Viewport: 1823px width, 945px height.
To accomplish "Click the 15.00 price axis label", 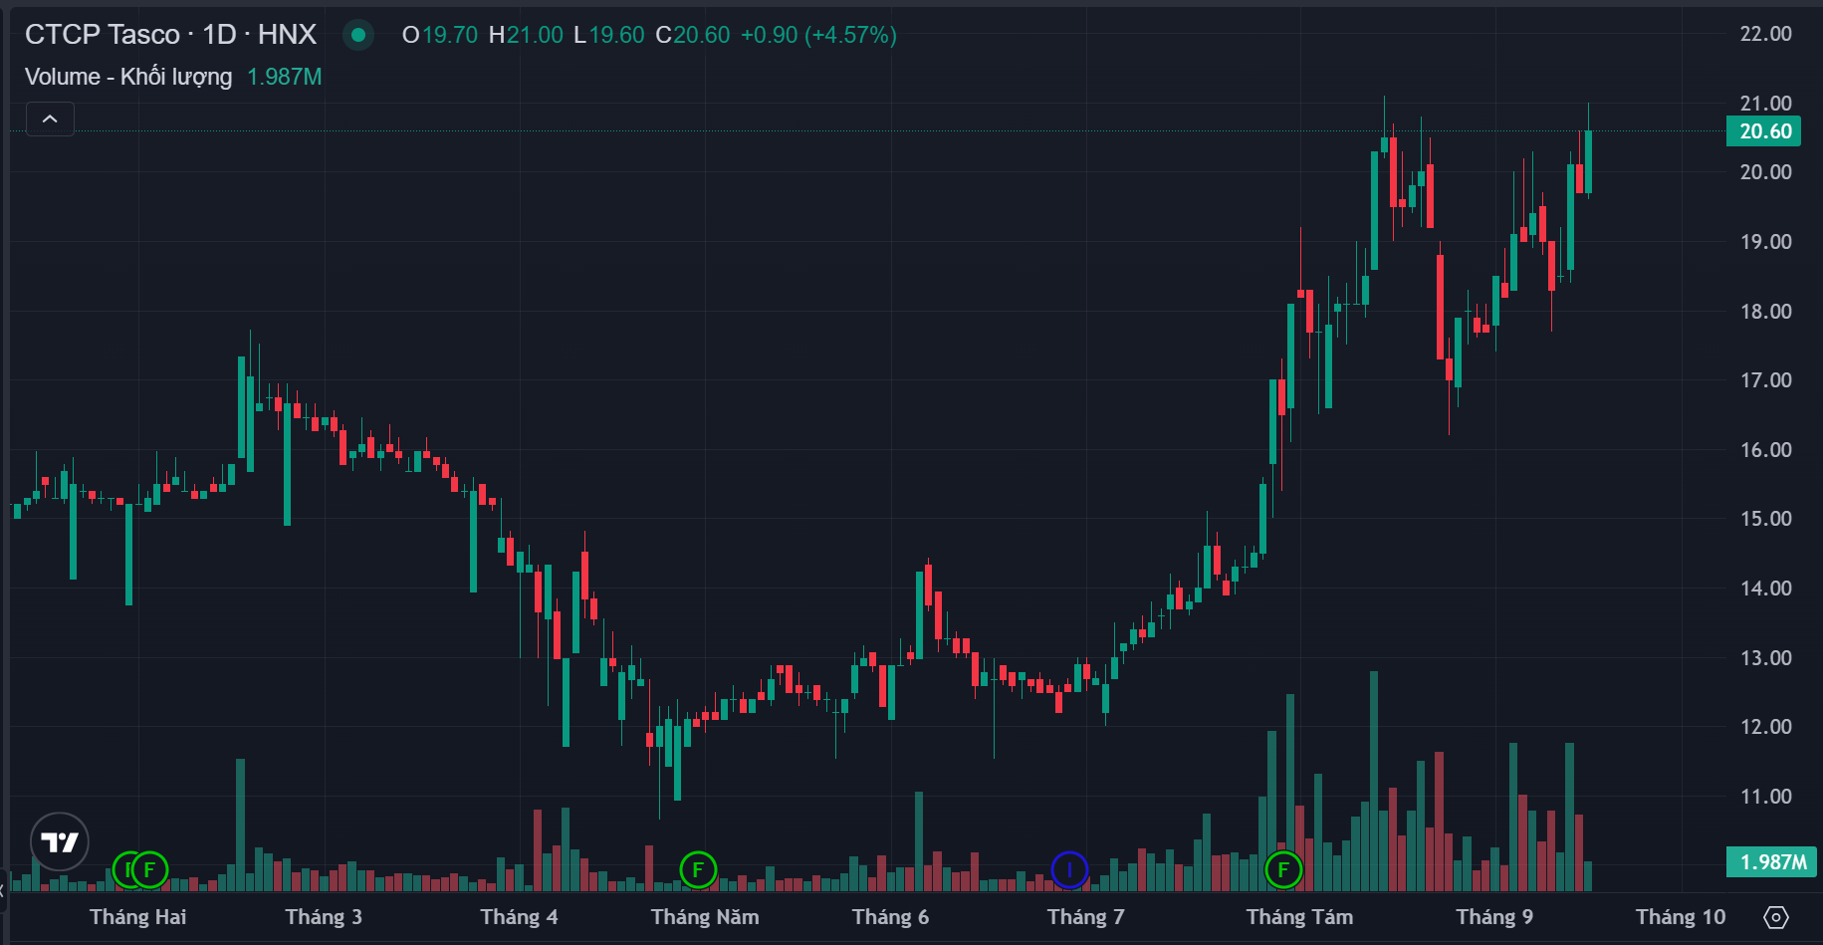I will coord(1765,519).
